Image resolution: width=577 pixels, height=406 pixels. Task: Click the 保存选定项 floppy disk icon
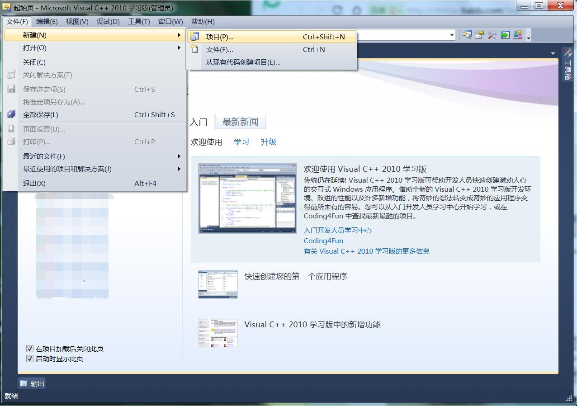[x=11, y=89]
